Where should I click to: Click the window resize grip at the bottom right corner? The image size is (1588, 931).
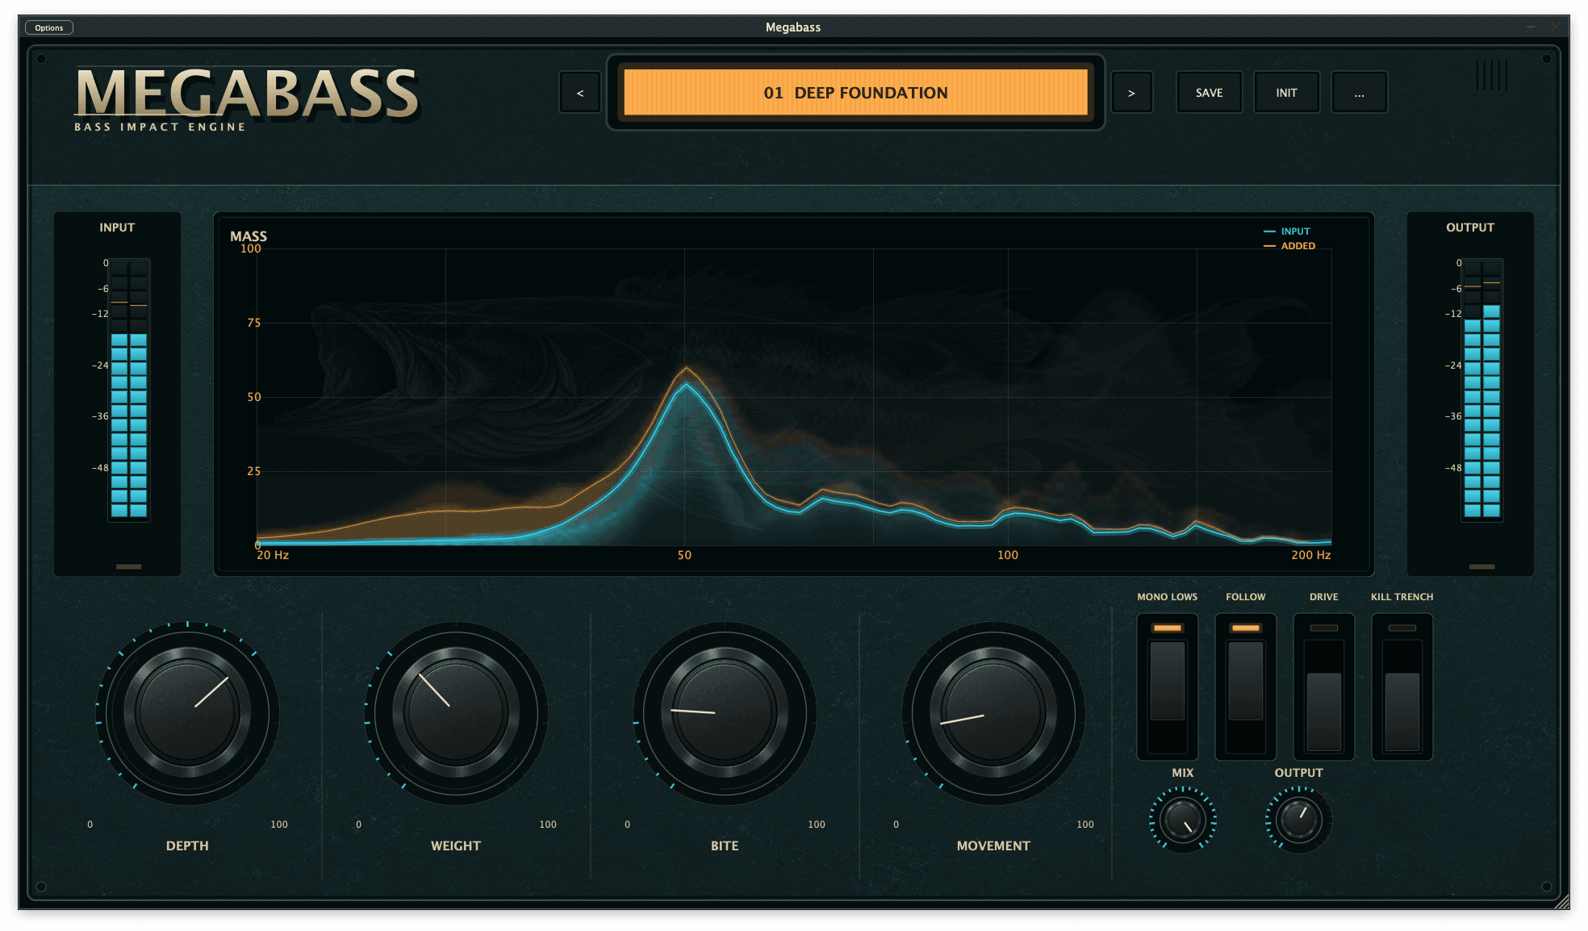tap(1564, 903)
